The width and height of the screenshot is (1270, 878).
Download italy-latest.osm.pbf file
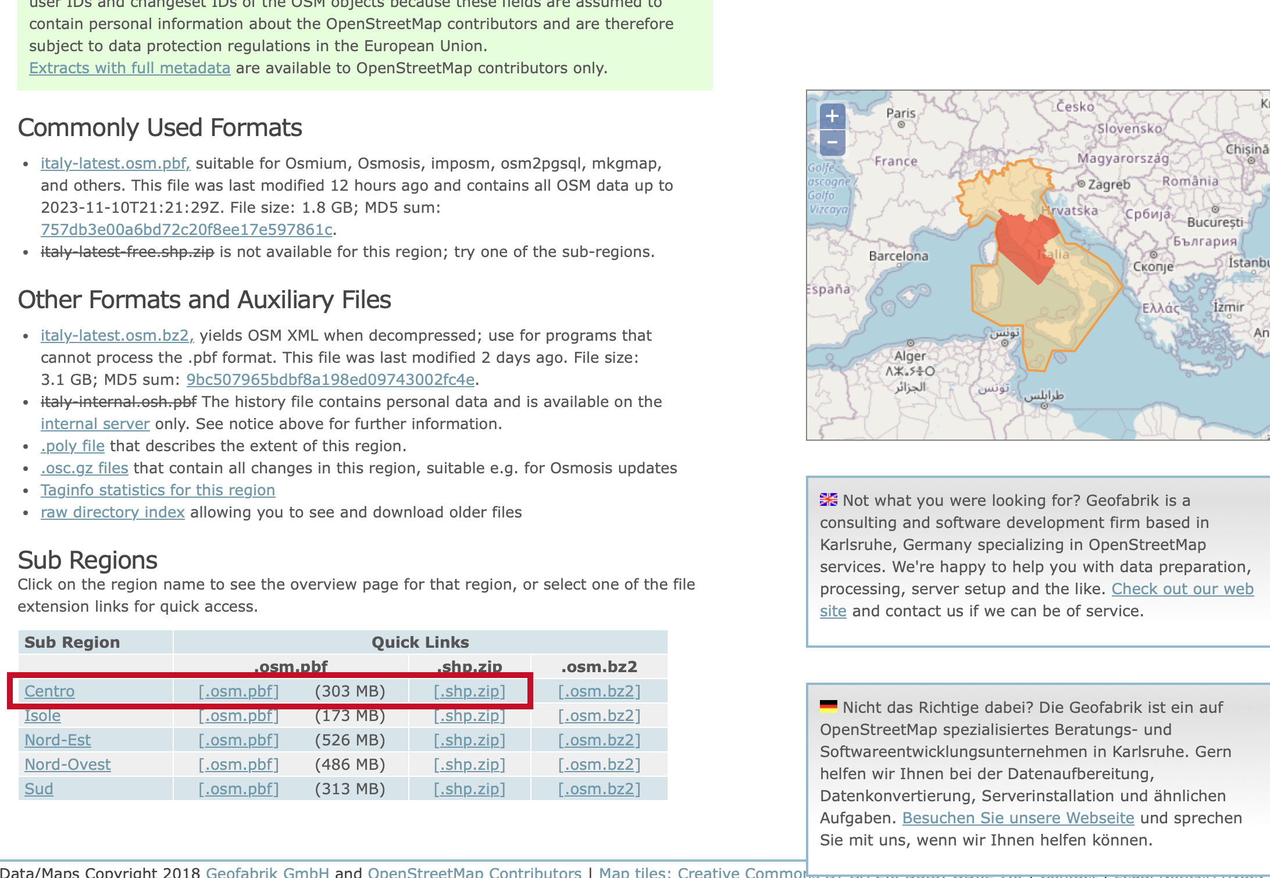[115, 163]
